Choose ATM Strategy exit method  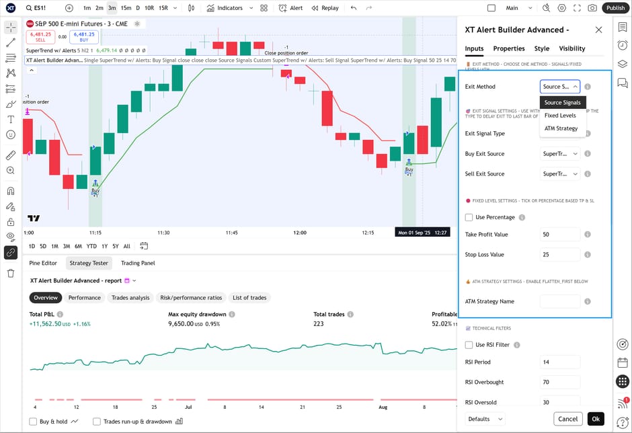pyautogui.click(x=563, y=128)
